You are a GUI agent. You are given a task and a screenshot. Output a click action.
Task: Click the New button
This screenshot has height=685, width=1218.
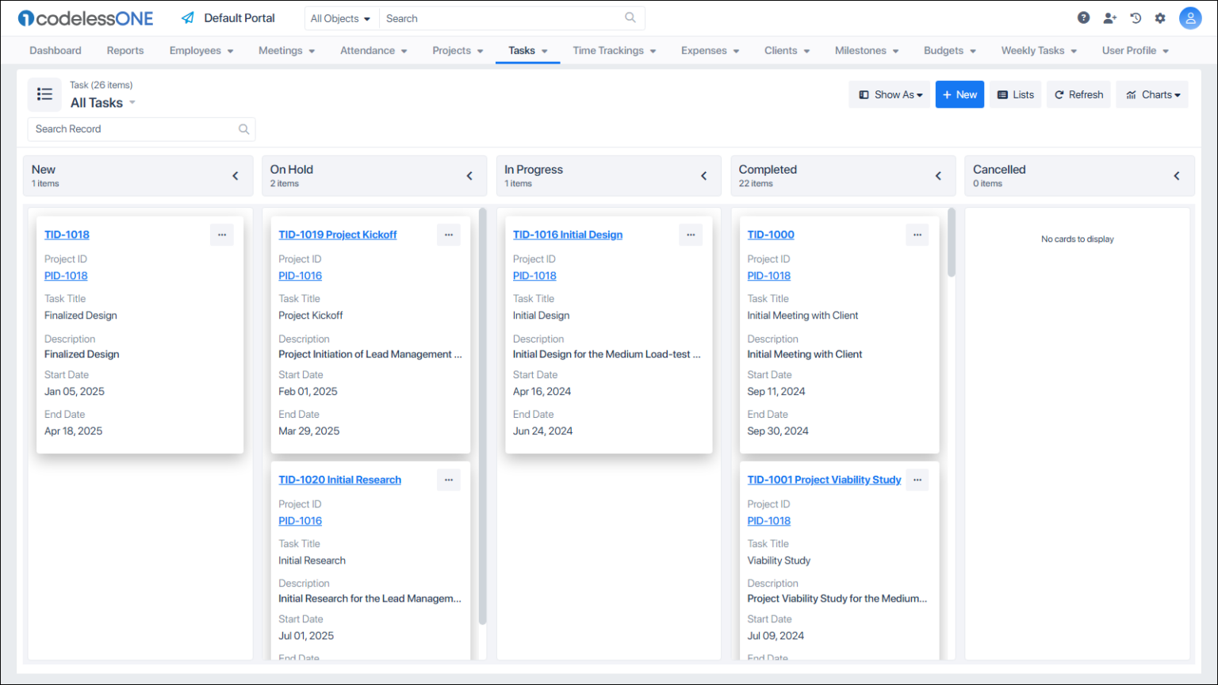coord(959,94)
